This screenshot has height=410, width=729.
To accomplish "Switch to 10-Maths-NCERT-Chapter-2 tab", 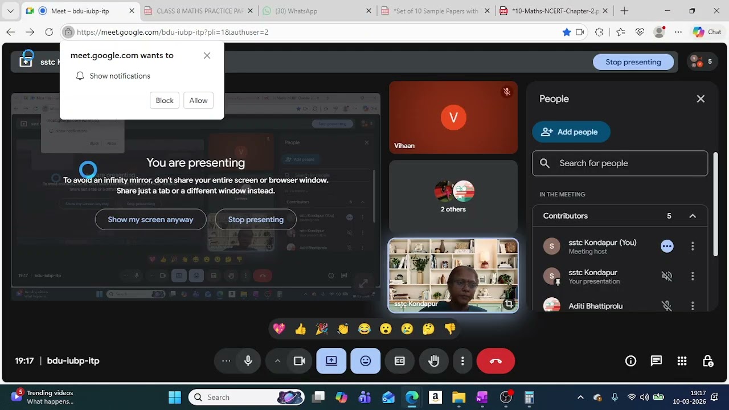I will point(555,11).
